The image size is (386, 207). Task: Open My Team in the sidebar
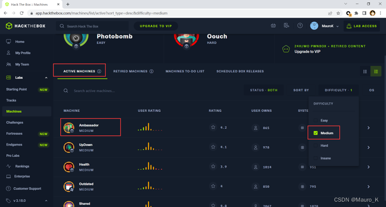click(22, 64)
